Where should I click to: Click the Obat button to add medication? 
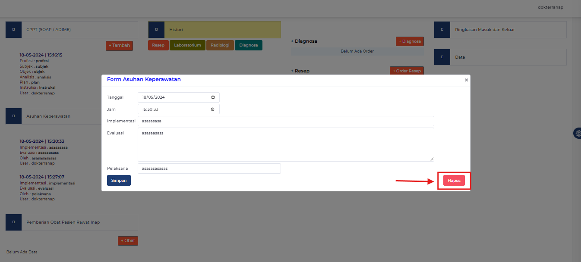click(x=128, y=240)
